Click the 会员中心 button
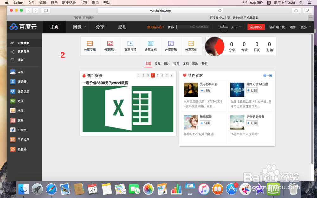 click(x=256, y=27)
